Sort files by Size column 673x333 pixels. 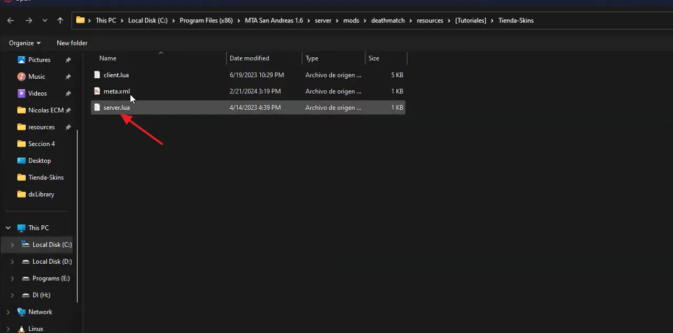coord(374,58)
